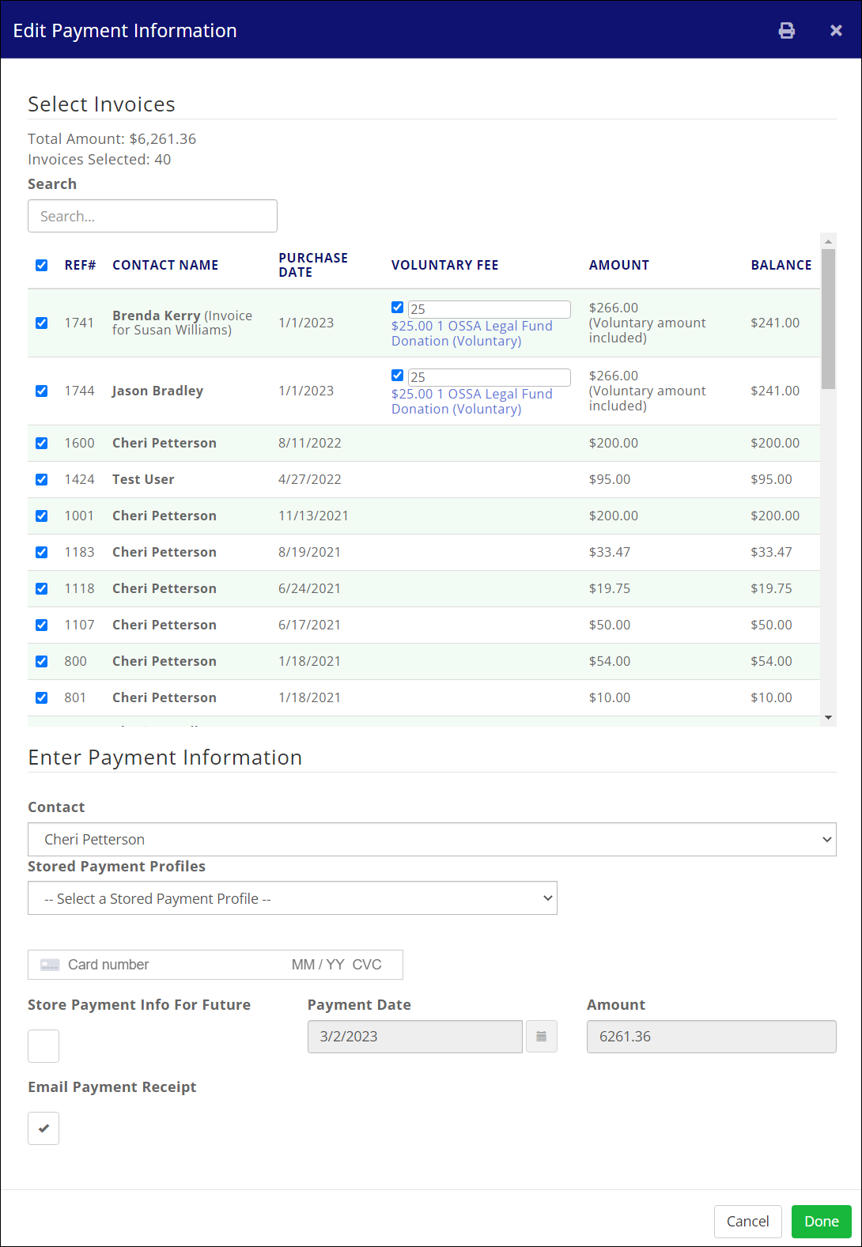Screen dimensions: 862x1247
Task: Click purchase date 6/17/2021
Action: coord(309,625)
